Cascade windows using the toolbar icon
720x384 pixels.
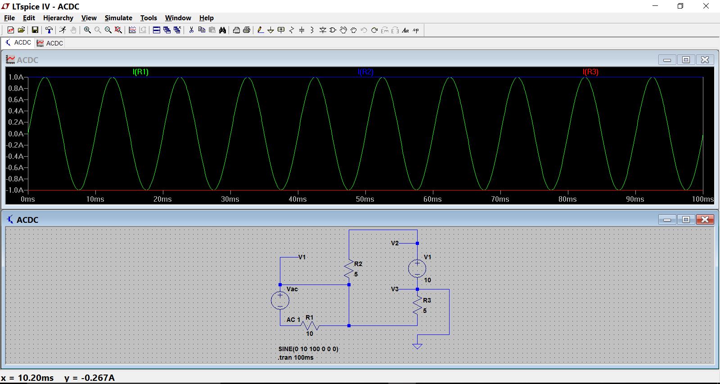click(x=167, y=30)
